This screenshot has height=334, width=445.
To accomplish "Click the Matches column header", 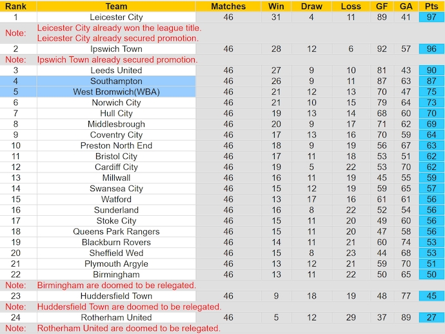I will pos(228,6).
